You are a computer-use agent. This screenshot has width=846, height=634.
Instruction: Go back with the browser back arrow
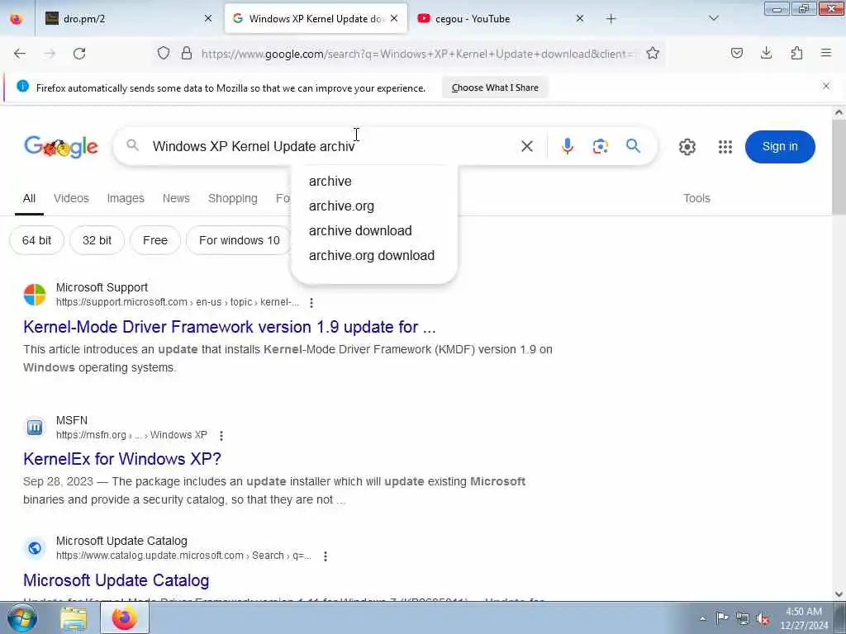coord(20,54)
